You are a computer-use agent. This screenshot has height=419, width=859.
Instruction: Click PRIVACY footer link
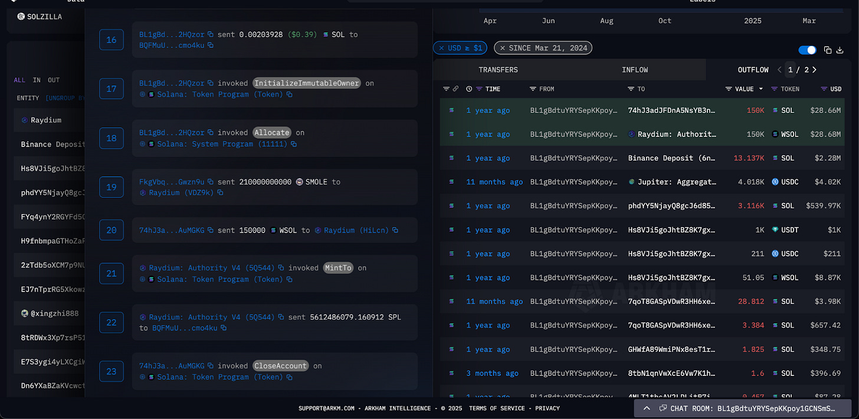(x=547, y=408)
